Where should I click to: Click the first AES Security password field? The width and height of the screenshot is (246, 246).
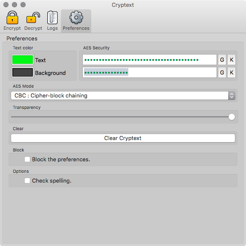pyautogui.click(x=150, y=60)
